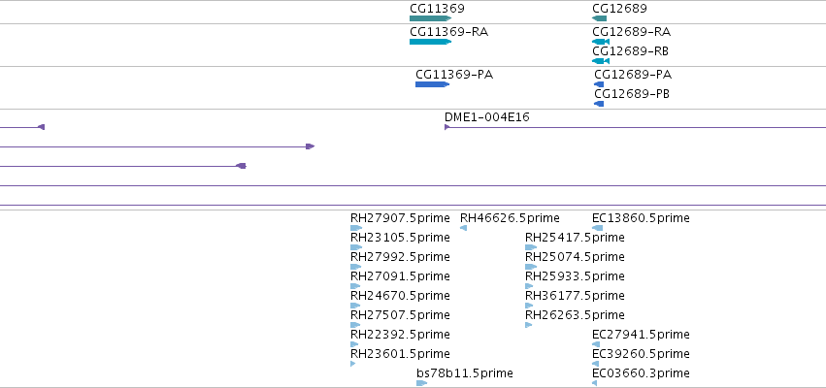The height and width of the screenshot is (388, 826).
Task: Select the CG12689-RB transcript arrow
Action: coord(601,61)
